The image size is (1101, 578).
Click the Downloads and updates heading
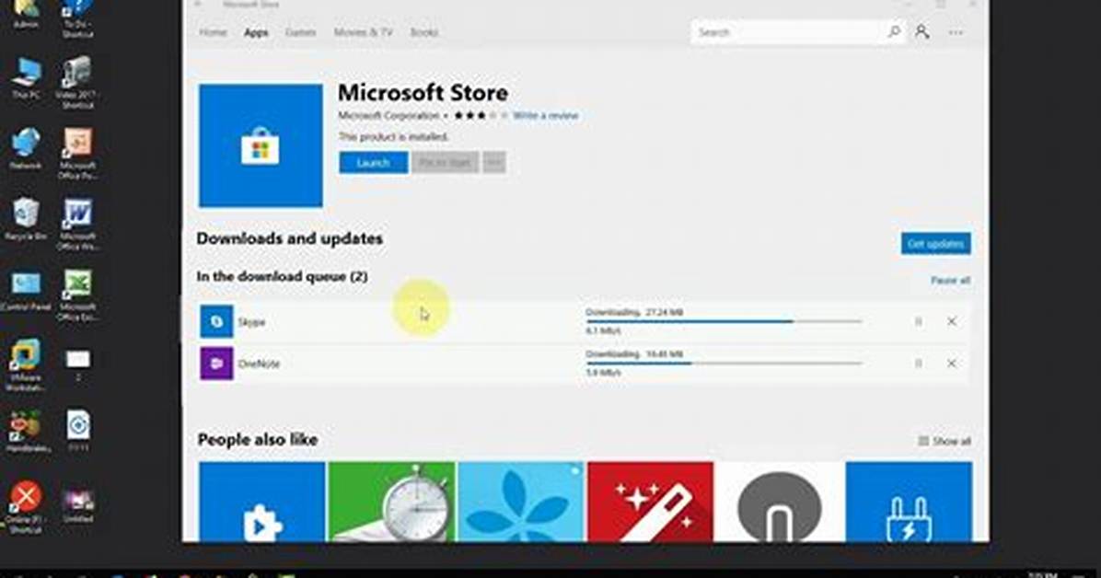(289, 238)
